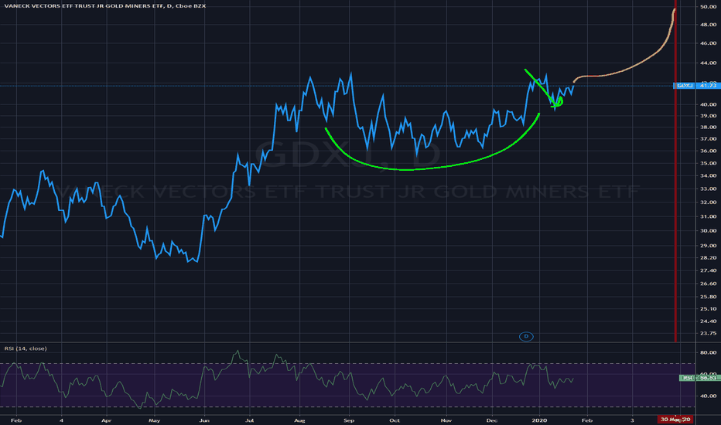
Task: Click the Dec label on time axis
Action: (x=491, y=420)
